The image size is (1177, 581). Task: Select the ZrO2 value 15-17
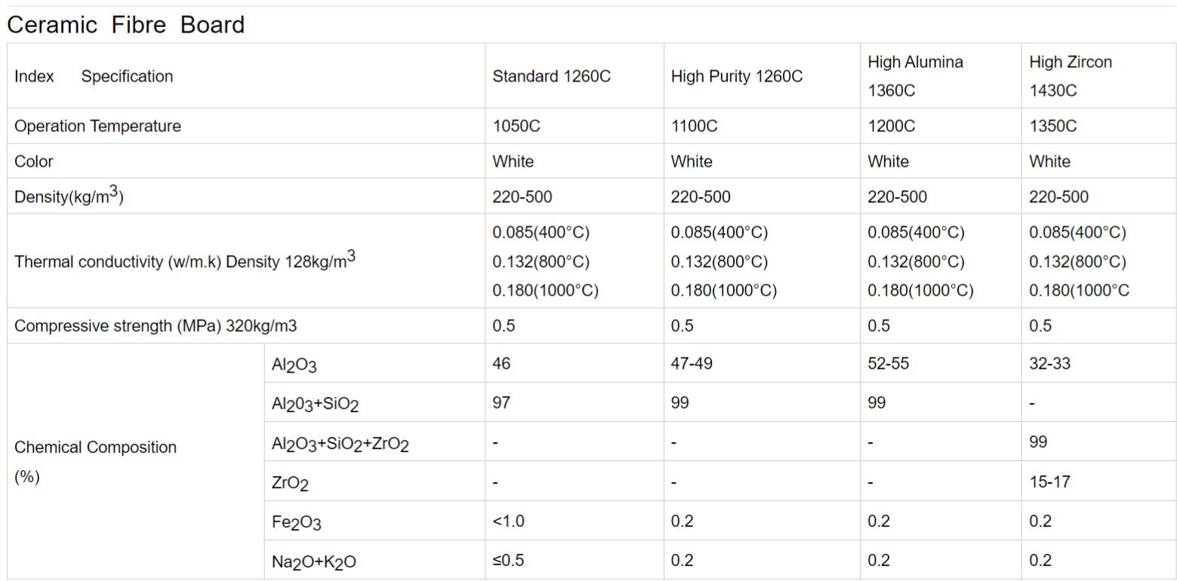(x=1049, y=481)
